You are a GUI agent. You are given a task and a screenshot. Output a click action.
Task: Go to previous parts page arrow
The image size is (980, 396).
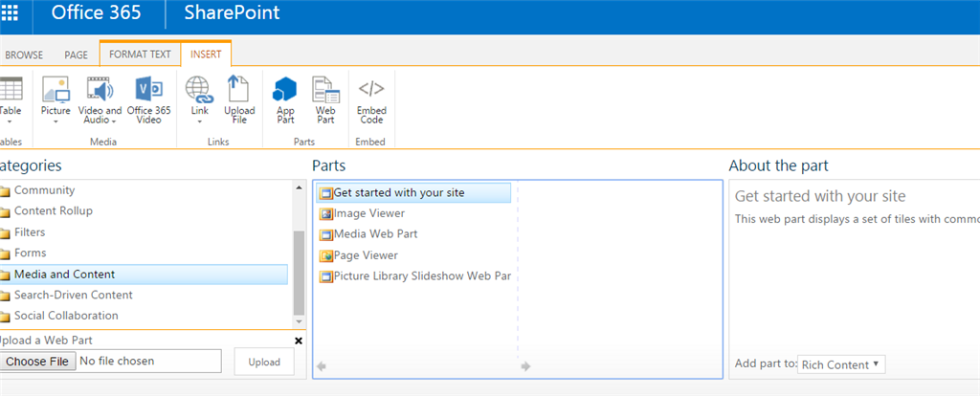322,366
